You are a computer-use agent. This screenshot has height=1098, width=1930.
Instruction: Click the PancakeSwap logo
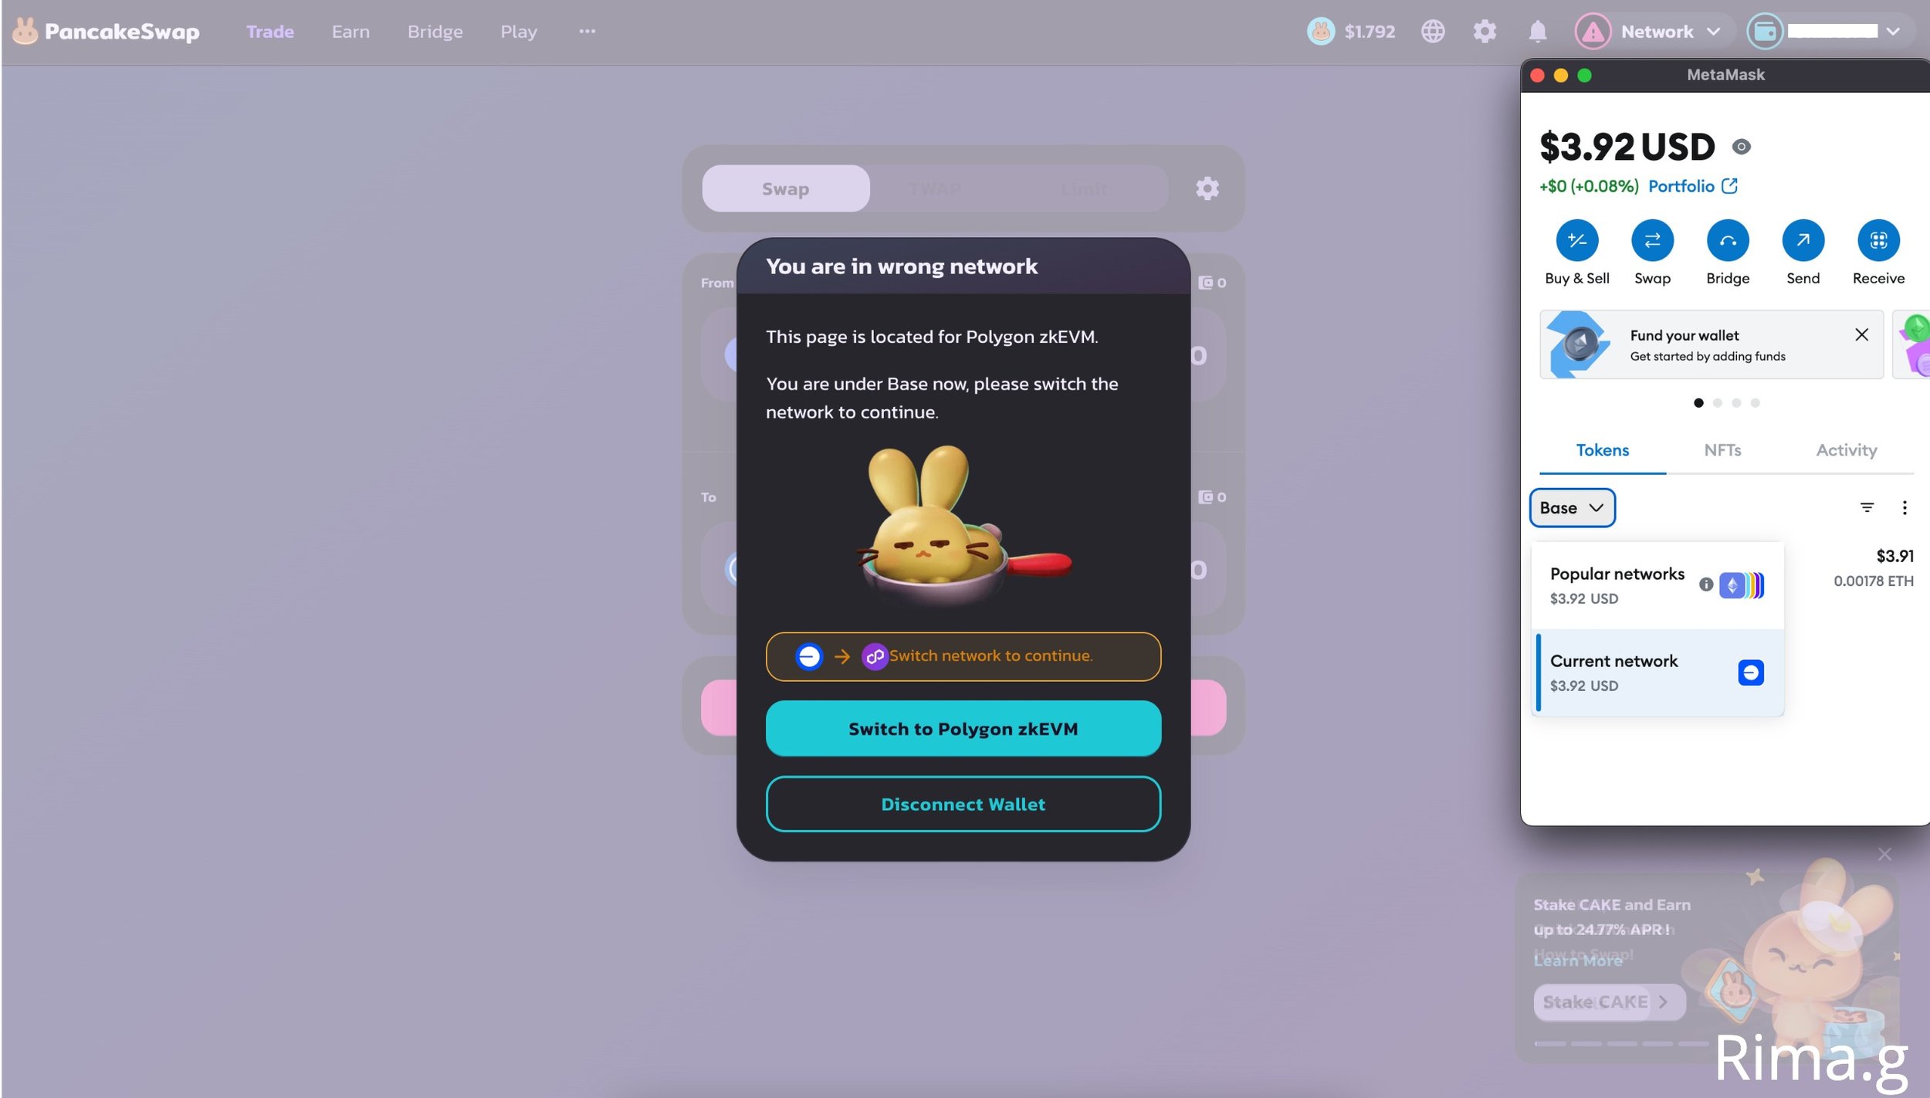[x=106, y=31]
